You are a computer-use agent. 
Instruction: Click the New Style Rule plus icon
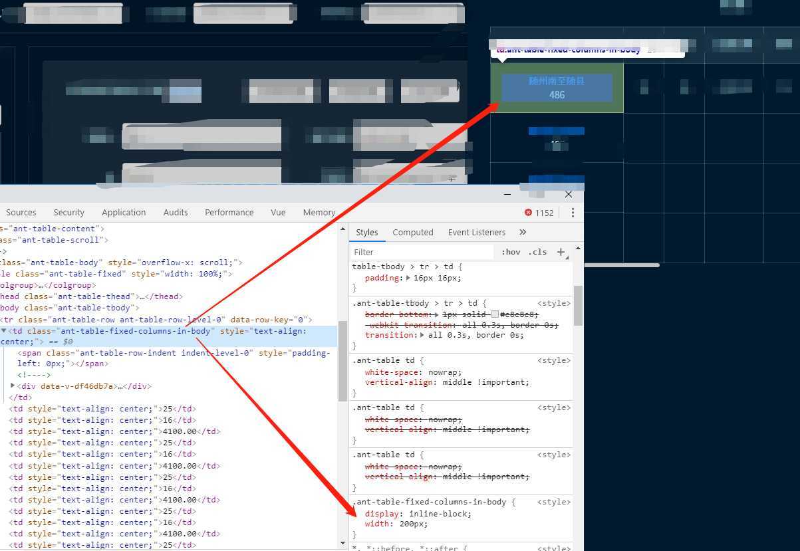[561, 252]
